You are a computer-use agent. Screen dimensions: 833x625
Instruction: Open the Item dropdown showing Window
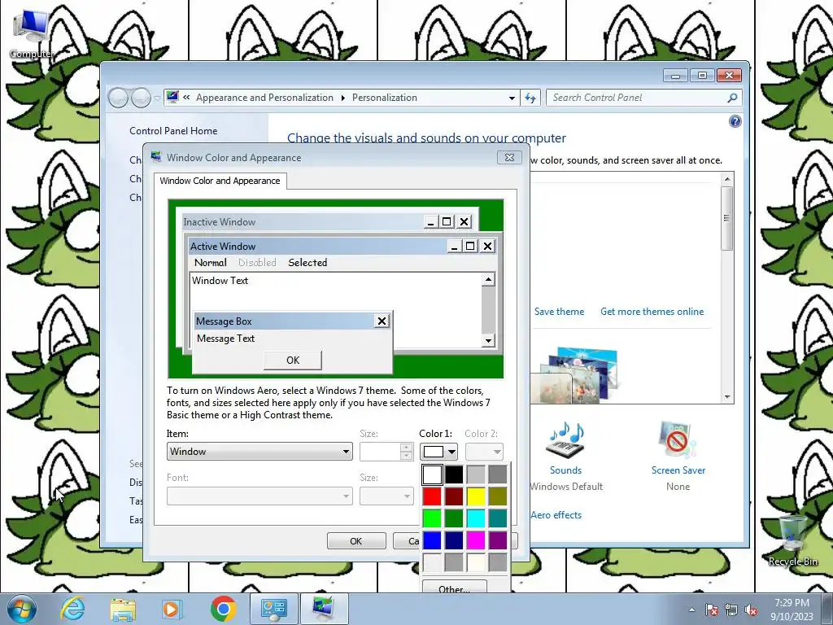[x=259, y=451]
